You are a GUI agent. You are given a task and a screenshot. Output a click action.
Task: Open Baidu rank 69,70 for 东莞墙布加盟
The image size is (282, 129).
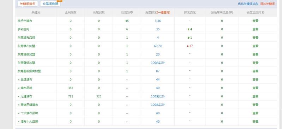(158, 46)
